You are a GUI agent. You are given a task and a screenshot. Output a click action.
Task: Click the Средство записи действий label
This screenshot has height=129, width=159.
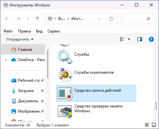97,90
